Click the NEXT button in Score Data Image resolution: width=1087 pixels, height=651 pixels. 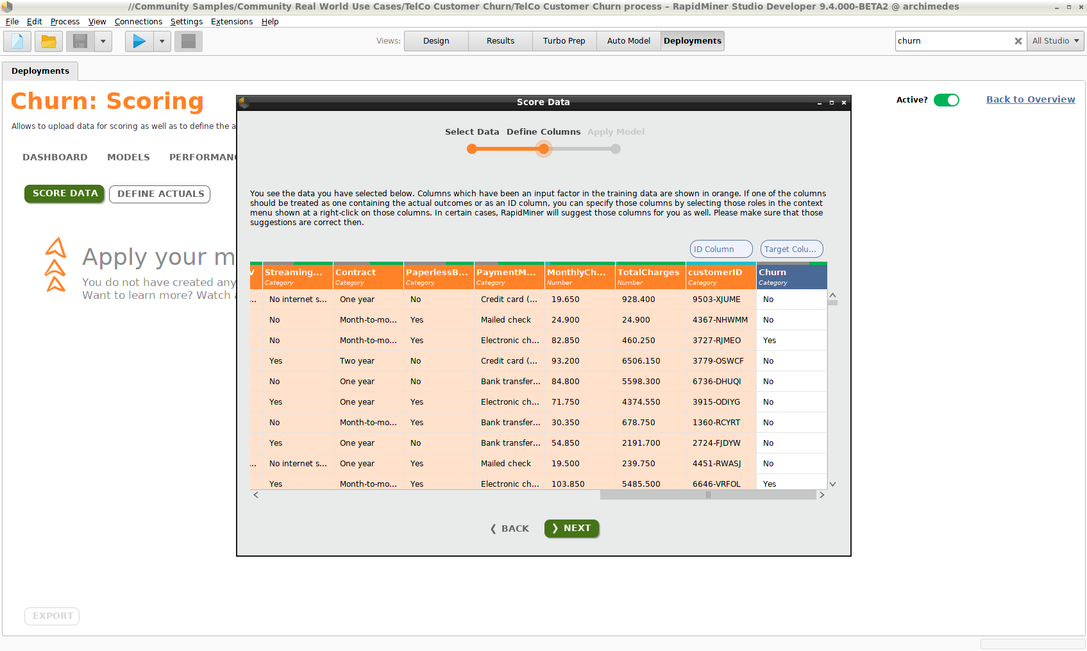pos(571,528)
